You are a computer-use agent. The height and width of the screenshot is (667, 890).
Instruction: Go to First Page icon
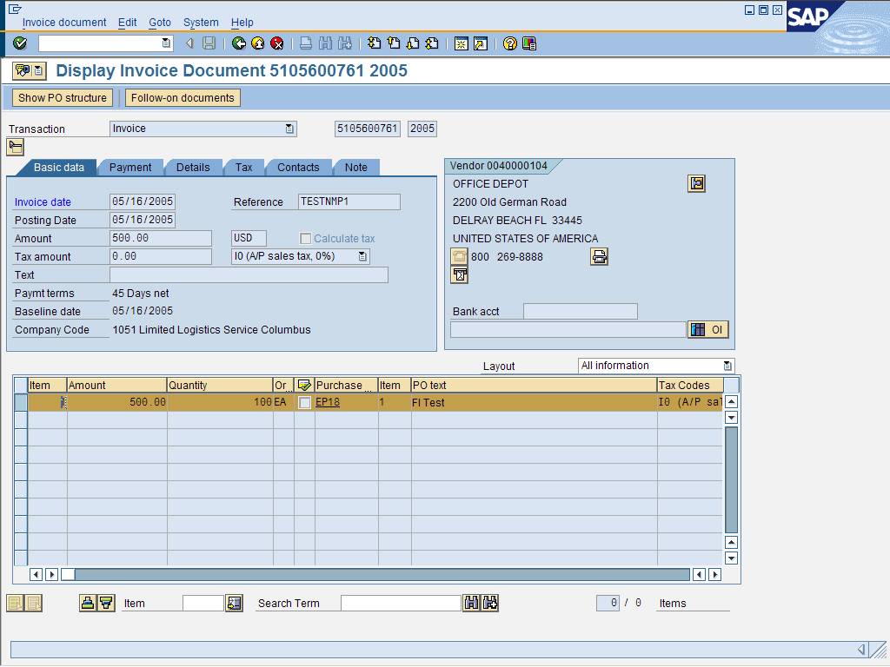(374, 43)
